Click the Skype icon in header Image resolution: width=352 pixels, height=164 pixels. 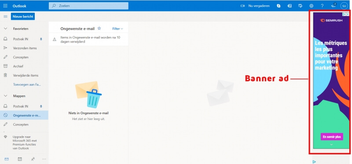[x=279, y=6]
